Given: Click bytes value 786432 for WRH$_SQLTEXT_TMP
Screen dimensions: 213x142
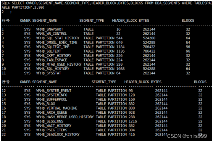Looking at the screenshot, I should (149, 47).
